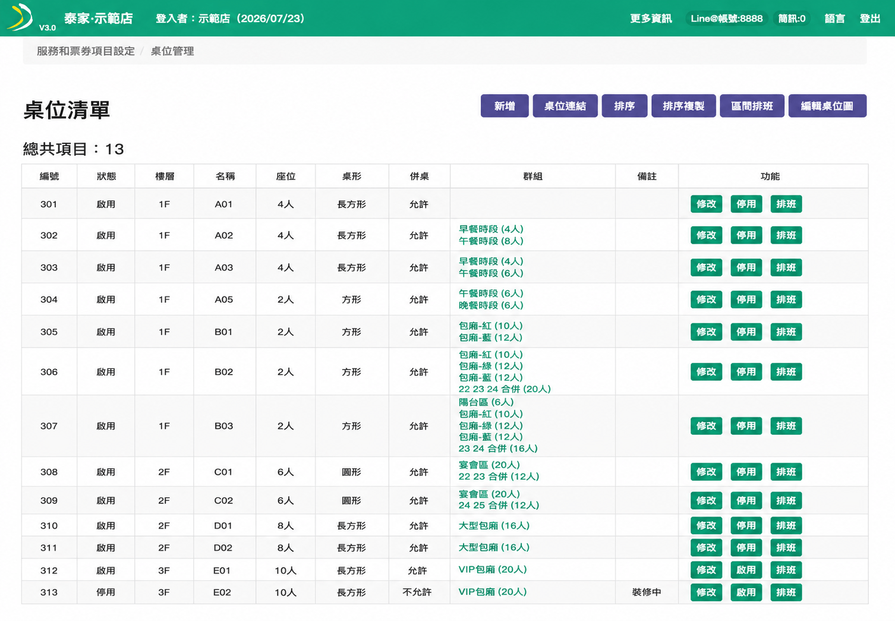
Task: Open 區間排班
Action: coord(752,106)
